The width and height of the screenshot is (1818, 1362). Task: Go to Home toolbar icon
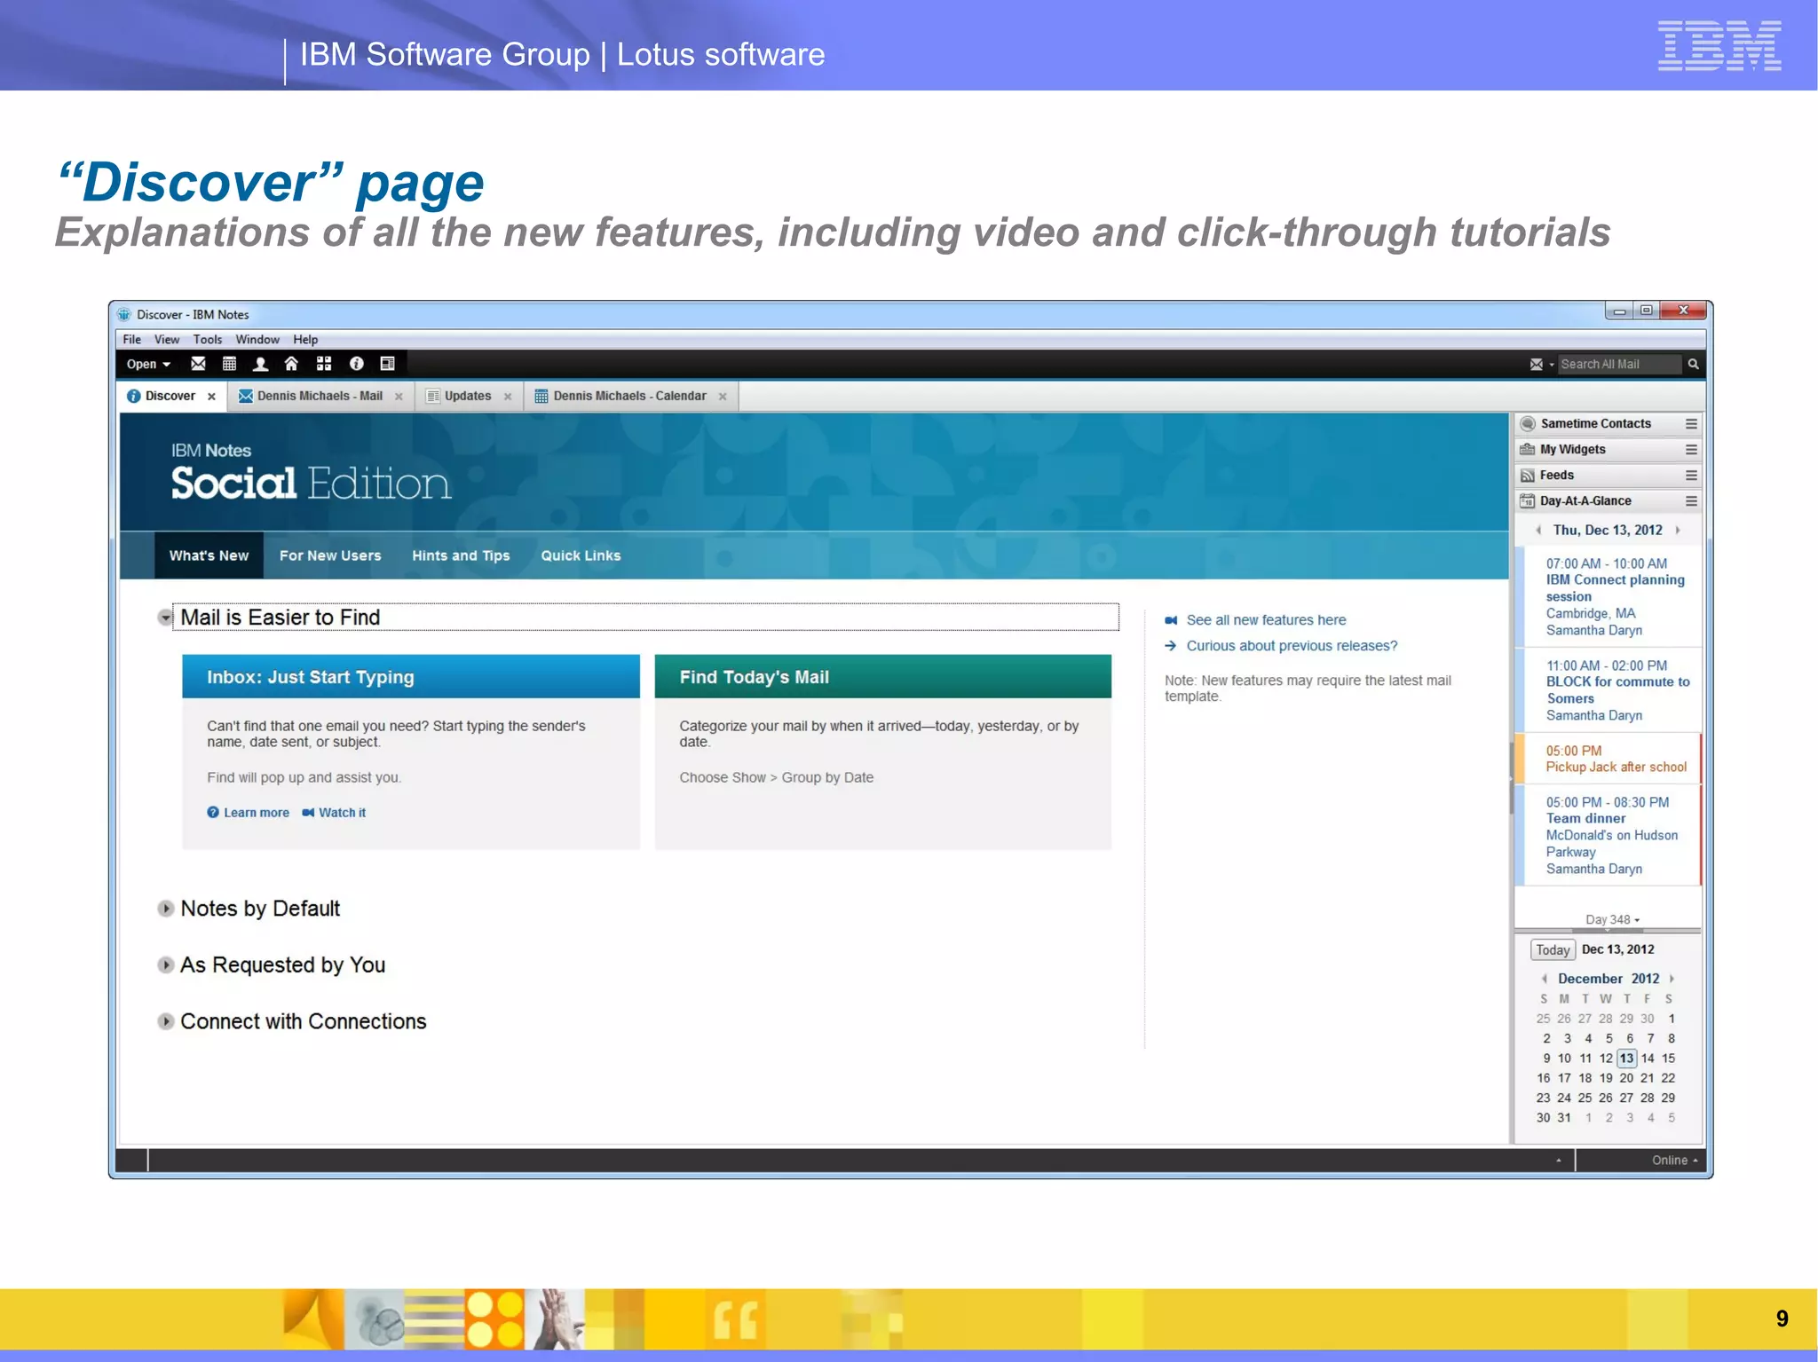[x=291, y=364]
